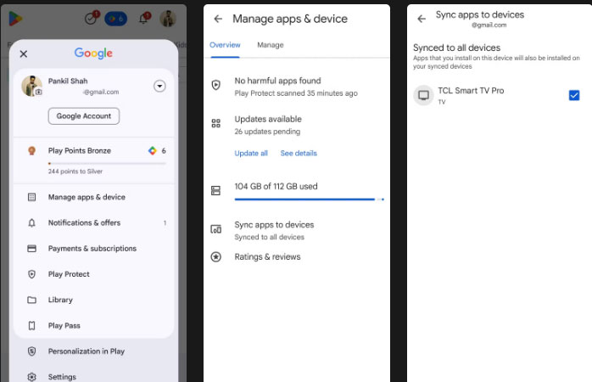592x382 pixels.
Task: Close the Google account menu with X
Action: tap(23, 53)
